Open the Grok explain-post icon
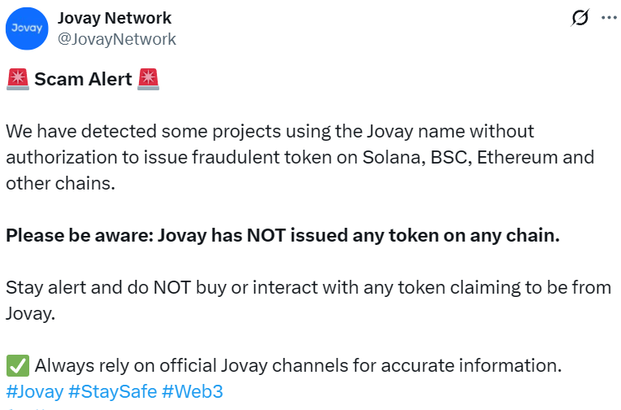This screenshot has height=410, width=621. pyautogui.click(x=580, y=18)
